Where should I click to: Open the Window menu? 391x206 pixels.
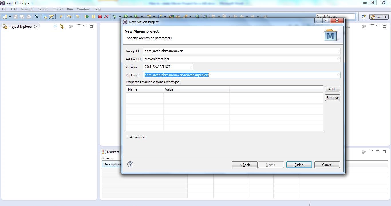coord(83,9)
